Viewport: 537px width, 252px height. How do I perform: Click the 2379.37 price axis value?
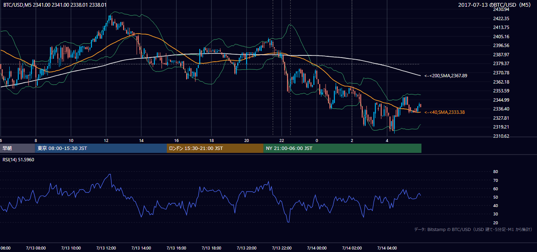(x=501, y=63)
